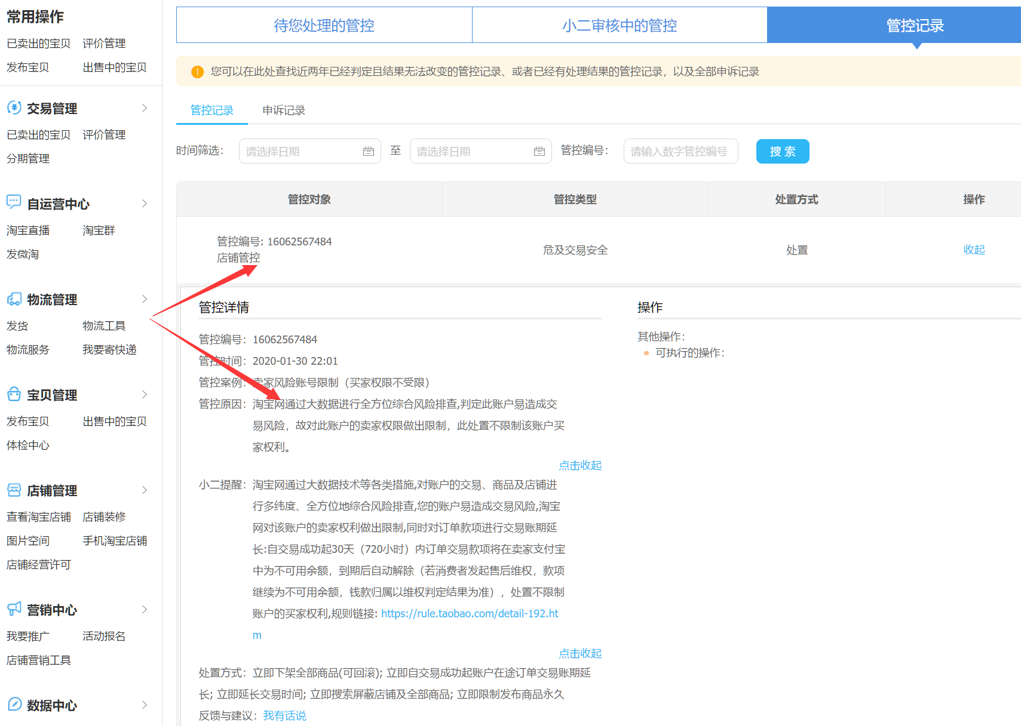The height and width of the screenshot is (726, 1021).
Task: Click the 店铺管理 storefront icon
Action: coord(14,490)
